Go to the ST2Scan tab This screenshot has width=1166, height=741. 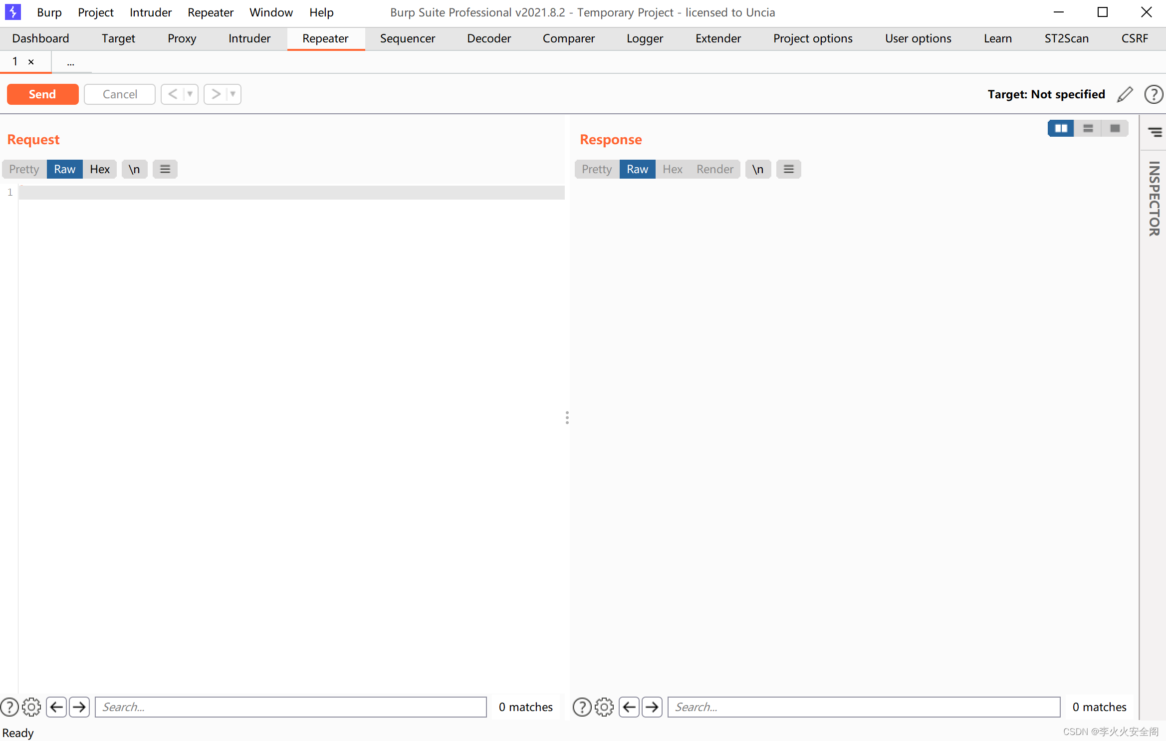coord(1066,38)
